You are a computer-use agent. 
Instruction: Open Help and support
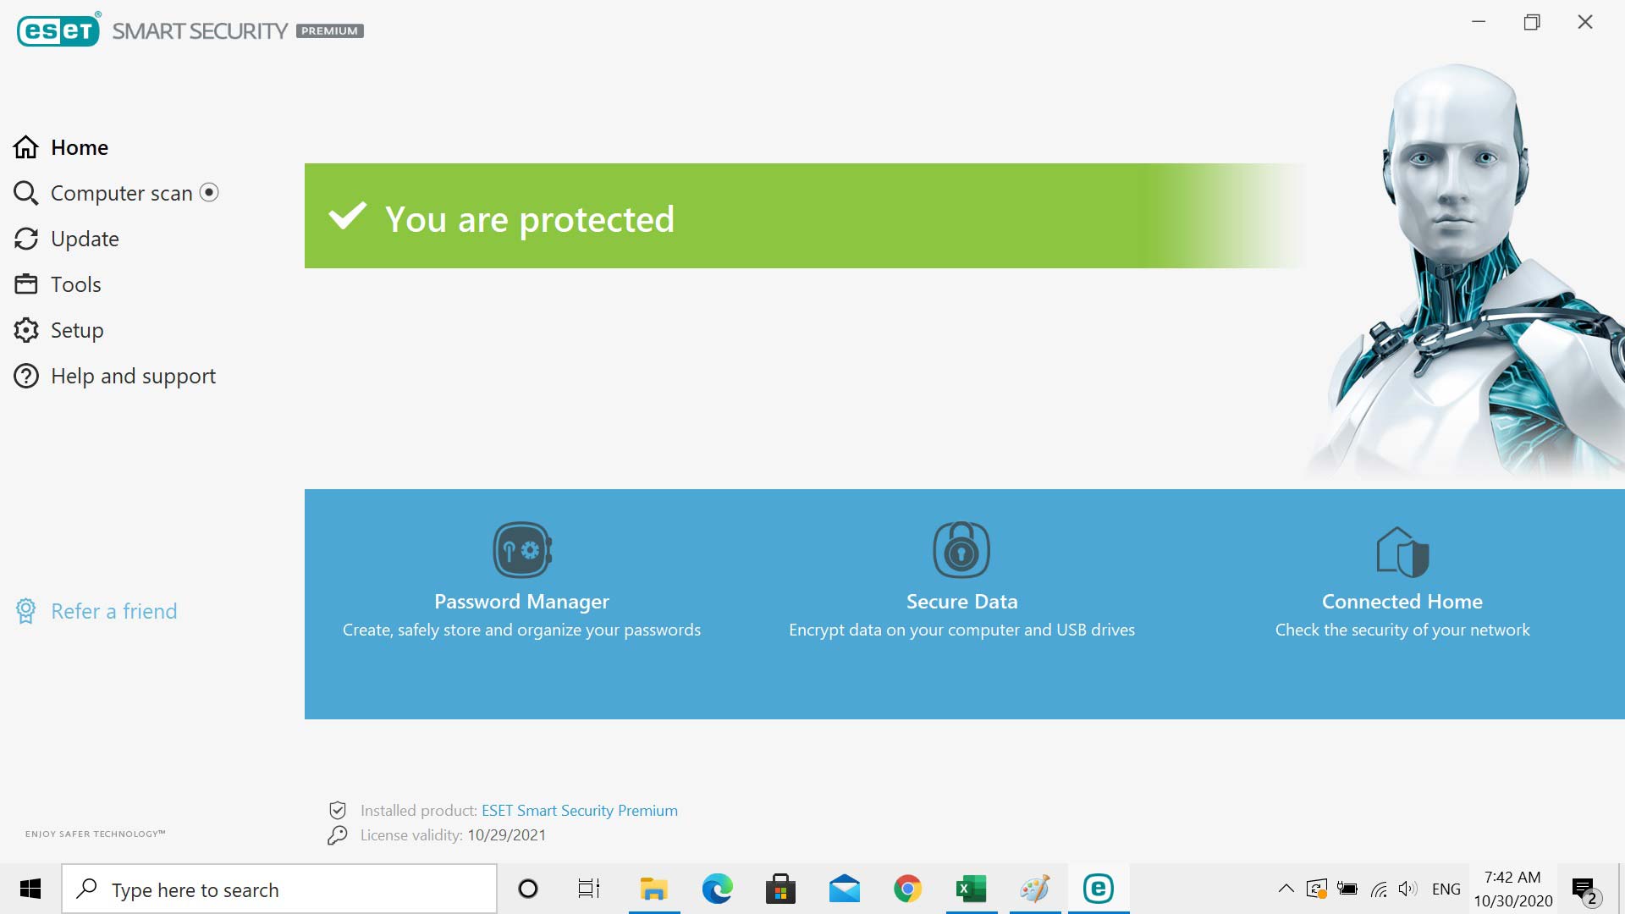click(x=133, y=376)
